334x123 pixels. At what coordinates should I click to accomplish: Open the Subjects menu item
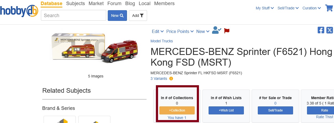pos(75,3)
